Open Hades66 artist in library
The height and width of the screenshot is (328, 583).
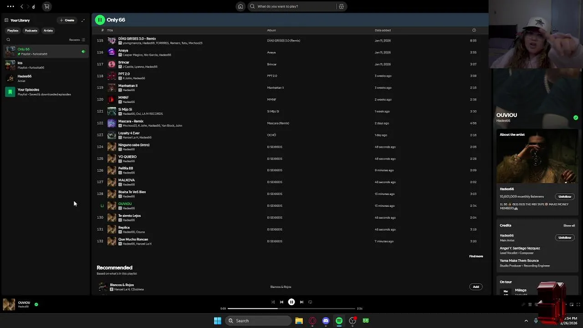point(45,78)
